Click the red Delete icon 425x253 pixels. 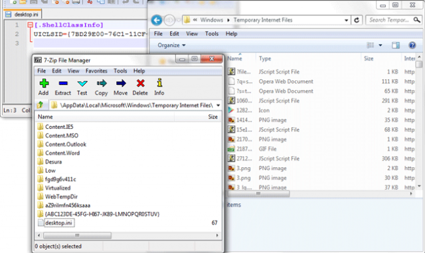click(140, 84)
